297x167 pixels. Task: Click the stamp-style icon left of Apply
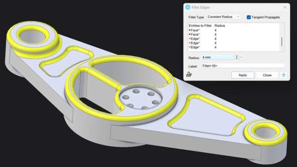[x=189, y=74]
